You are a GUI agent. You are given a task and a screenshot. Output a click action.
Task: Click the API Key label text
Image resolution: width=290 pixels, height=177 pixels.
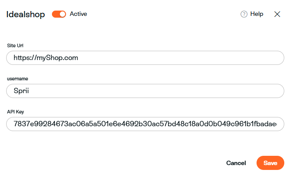click(15, 112)
